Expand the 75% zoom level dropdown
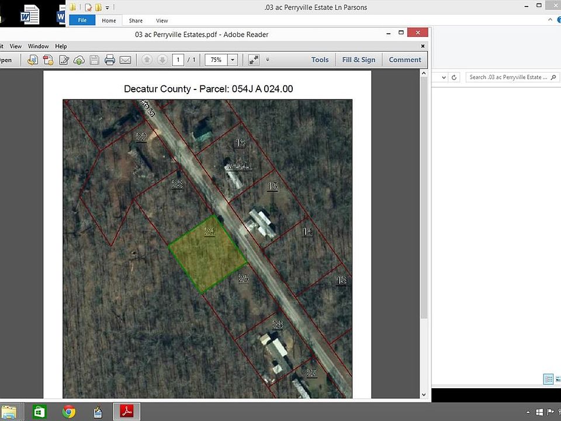Image resolution: width=561 pixels, height=421 pixels. [232, 59]
